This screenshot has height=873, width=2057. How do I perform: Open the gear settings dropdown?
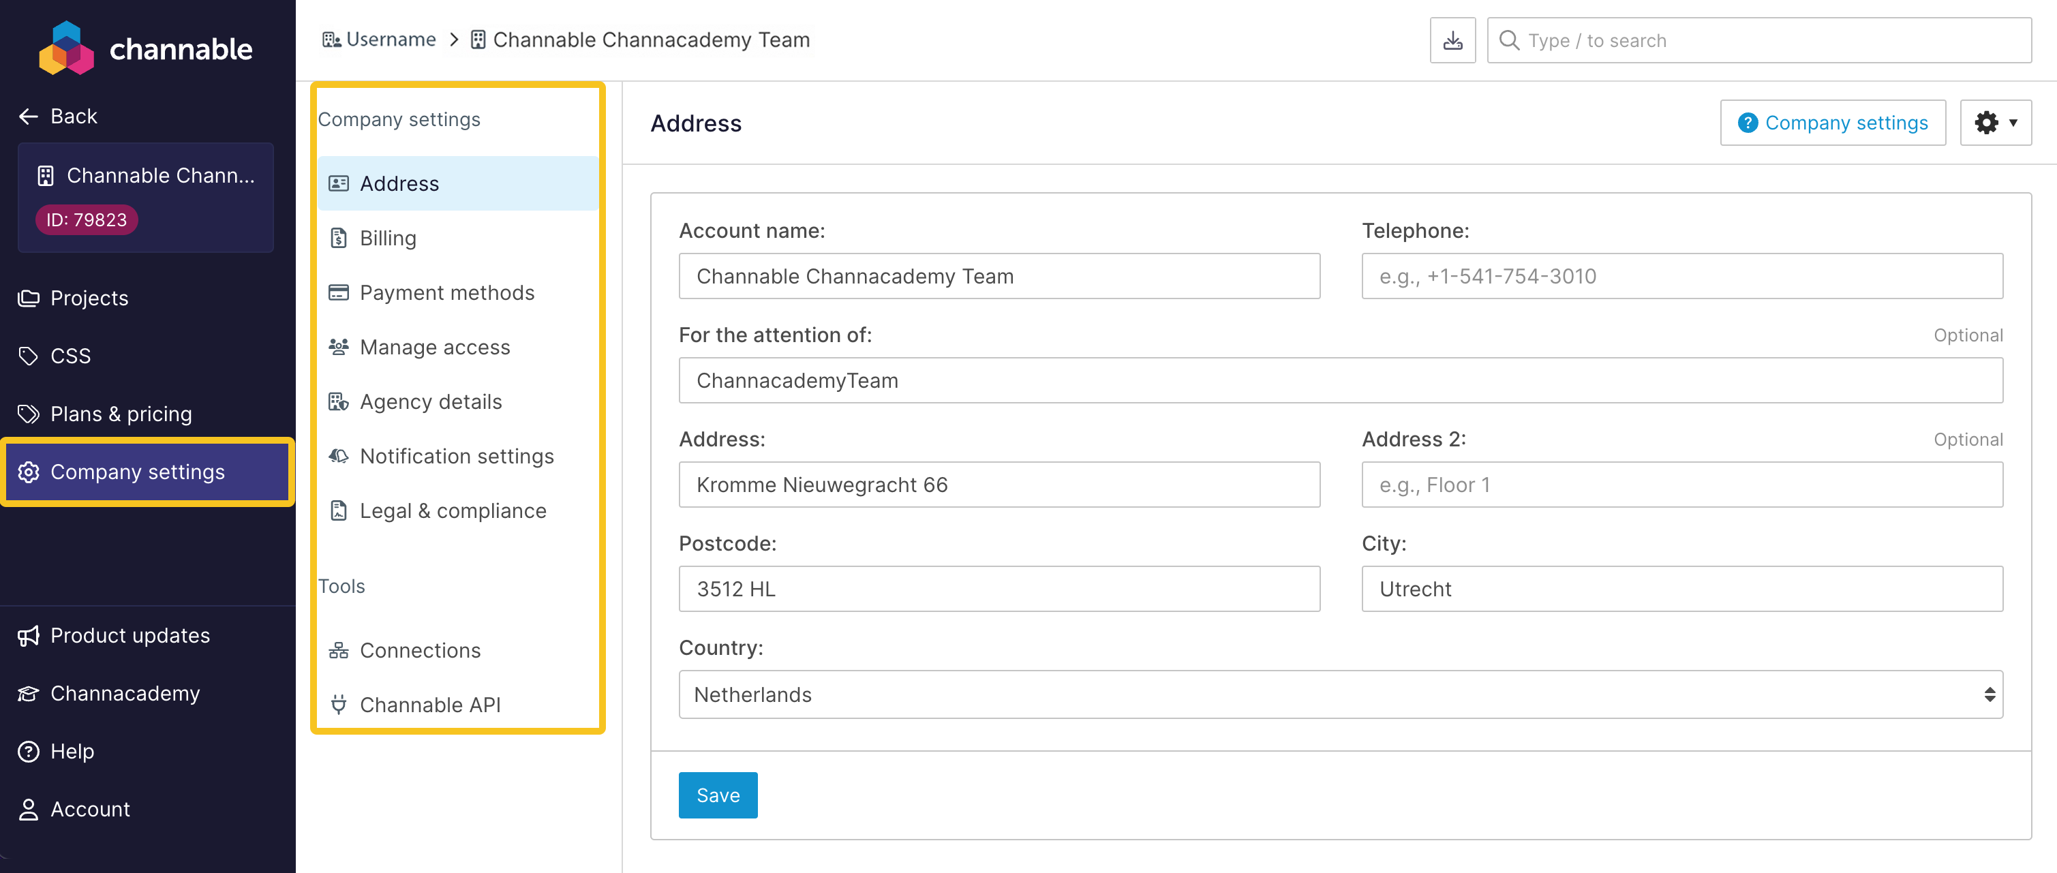click(x=1995, y=123)
